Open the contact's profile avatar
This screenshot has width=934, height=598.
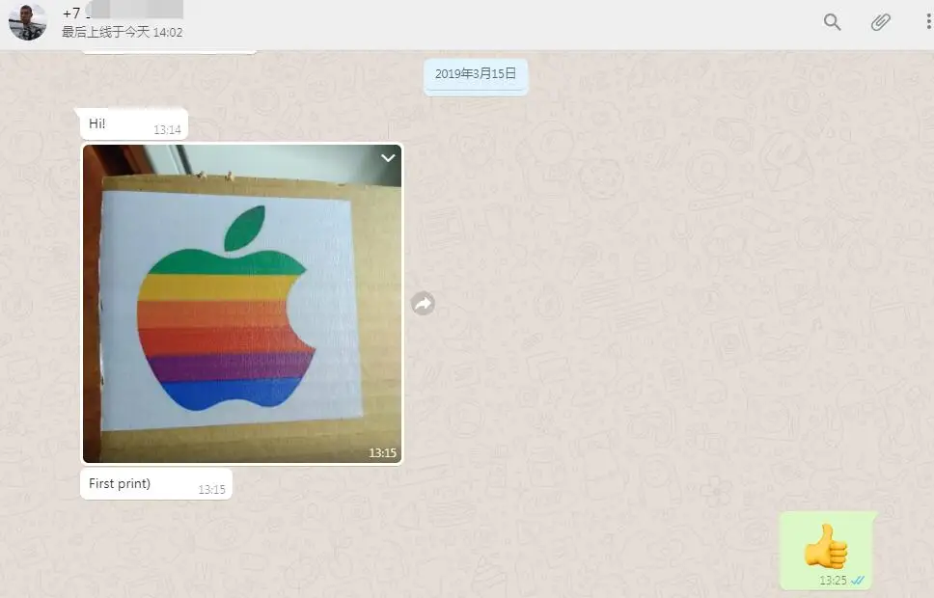click(x=27, y=22)
